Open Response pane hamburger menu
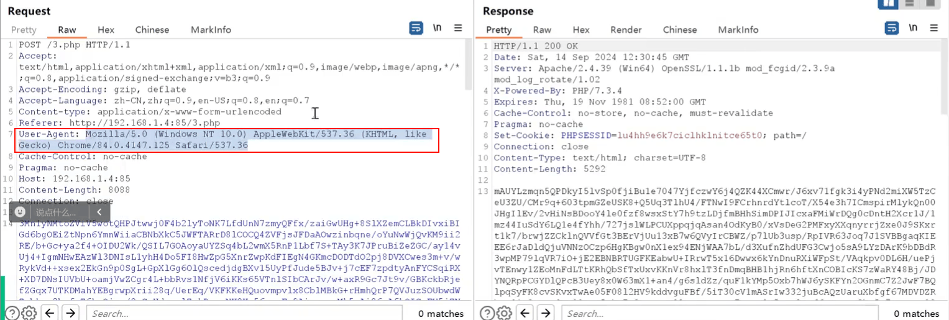 933,28
